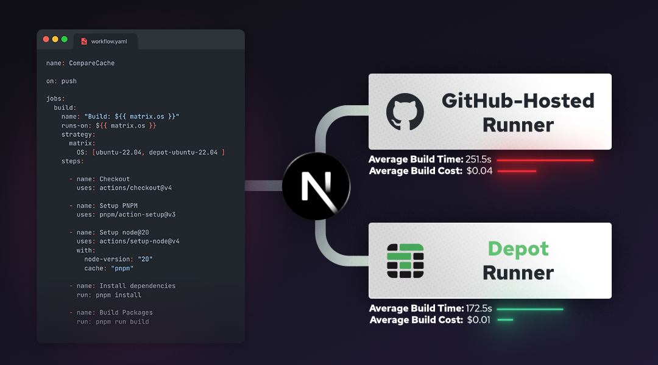
Task: Click the Average Build Time 172.5s label
Action: click(x=427, y=308)
